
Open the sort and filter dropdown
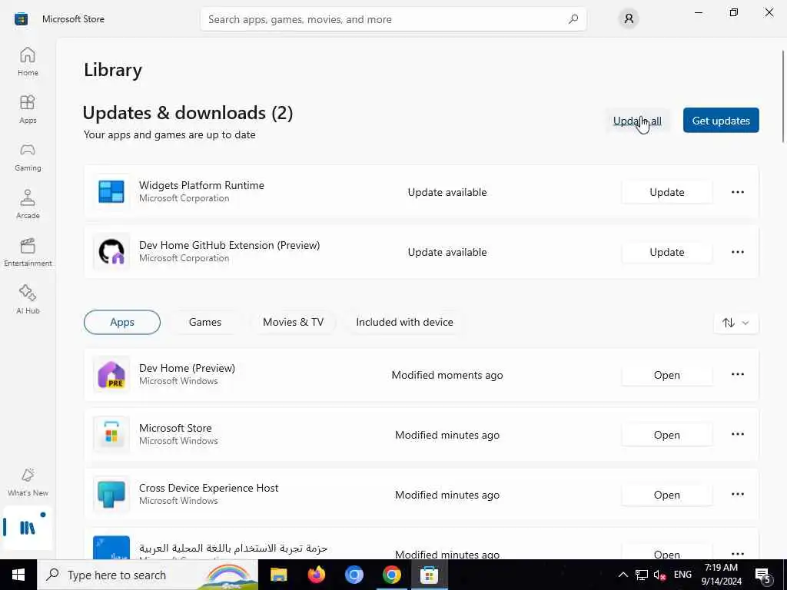(x=736, y=323)
